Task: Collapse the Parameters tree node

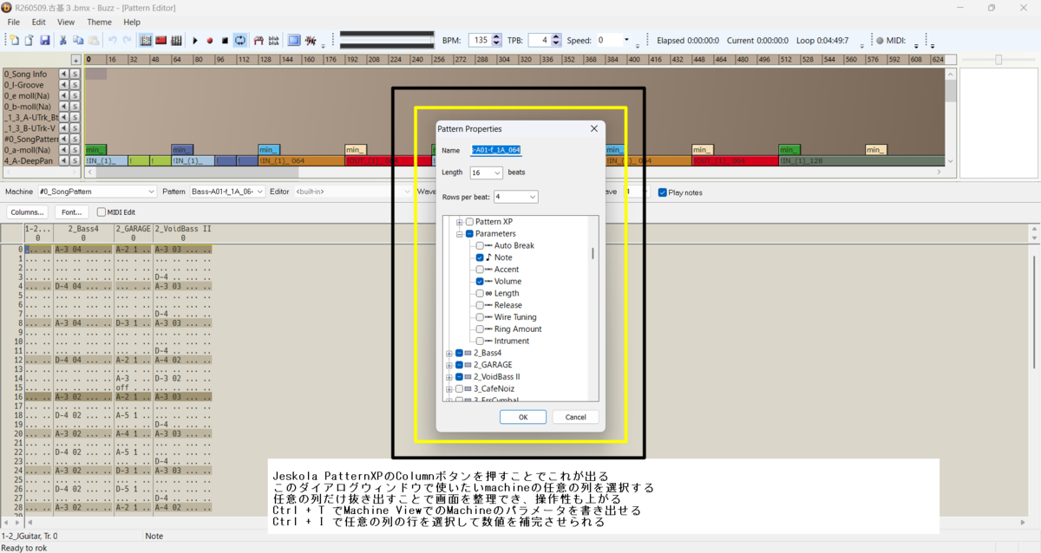Action: coord(460,234)
